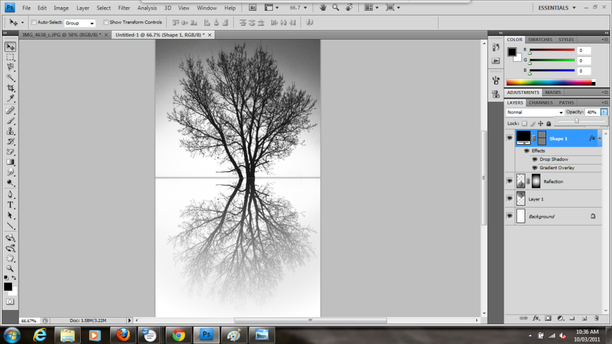Open status bar info arrow menu
This screenshot has width=612, height=344.
130,321
